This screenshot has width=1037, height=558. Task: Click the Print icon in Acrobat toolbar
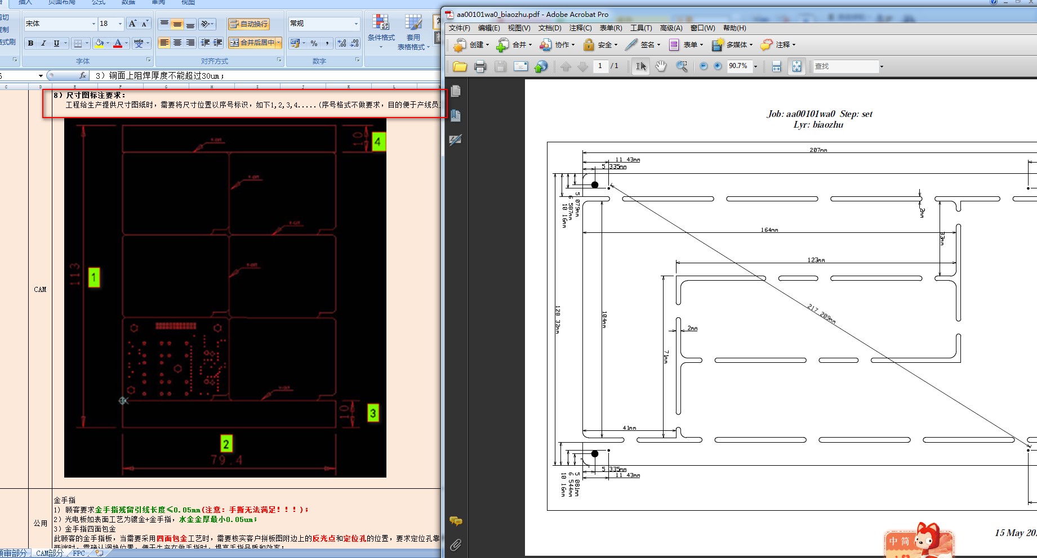pyautogui.click(x=480, y=66)
